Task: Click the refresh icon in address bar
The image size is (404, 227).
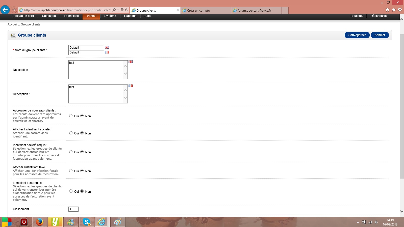Action: [126, 10]
